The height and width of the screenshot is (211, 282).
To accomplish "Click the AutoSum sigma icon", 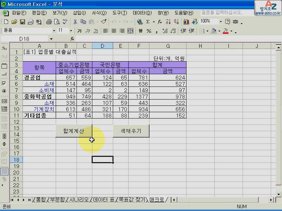I will (148, 22).
